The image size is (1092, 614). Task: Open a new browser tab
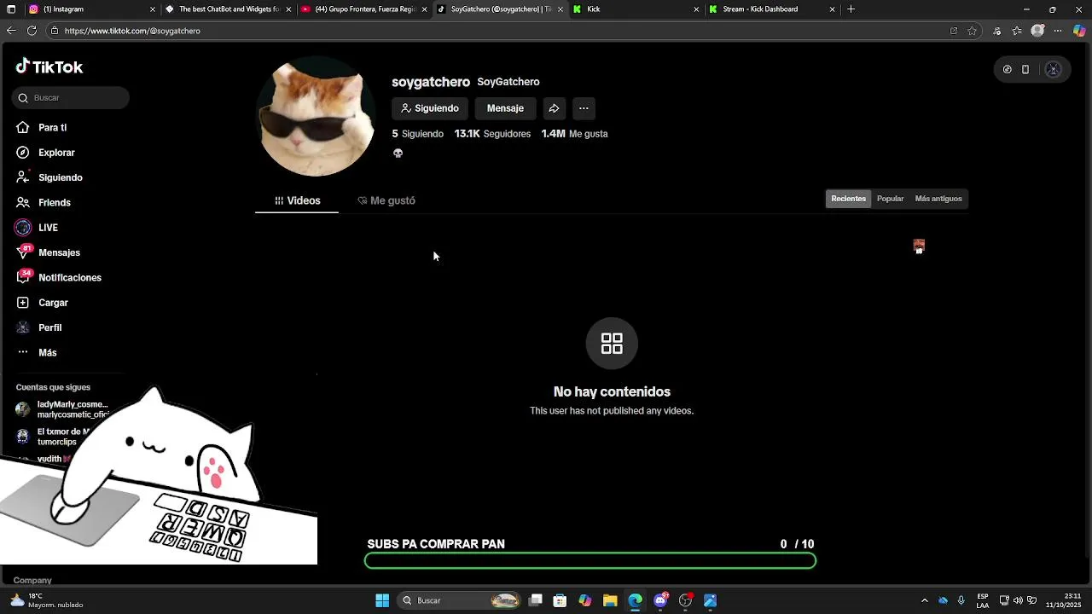coord(851,9)
